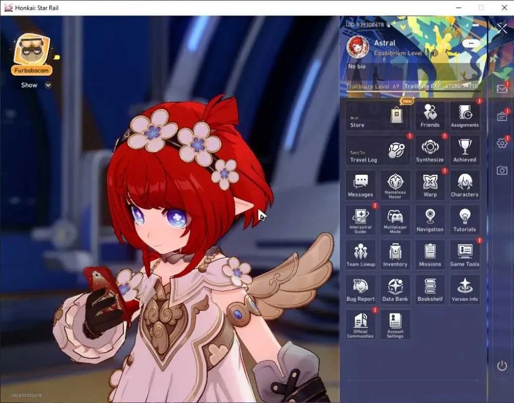Click the Astral profile avatar
Viewport: 514px width, 403px height.
pos(358,47)
